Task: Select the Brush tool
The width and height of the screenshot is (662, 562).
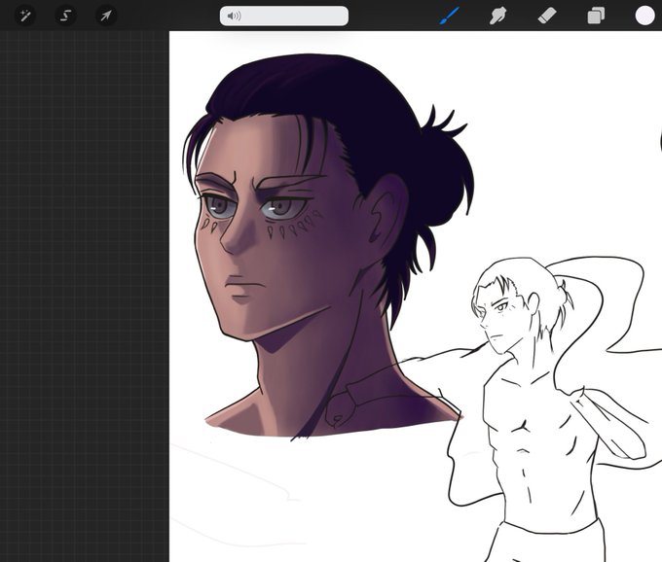Action: (x=449, y=16)
